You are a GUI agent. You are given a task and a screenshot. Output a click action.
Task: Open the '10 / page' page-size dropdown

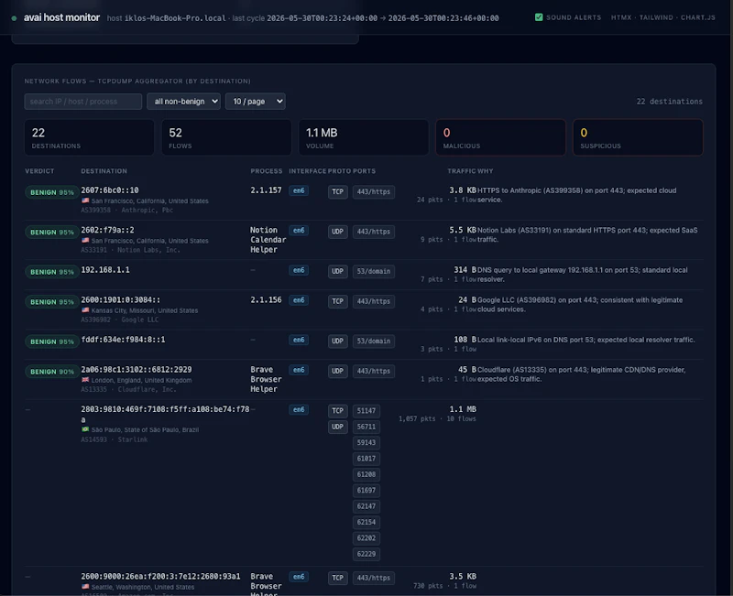point(256,102)
